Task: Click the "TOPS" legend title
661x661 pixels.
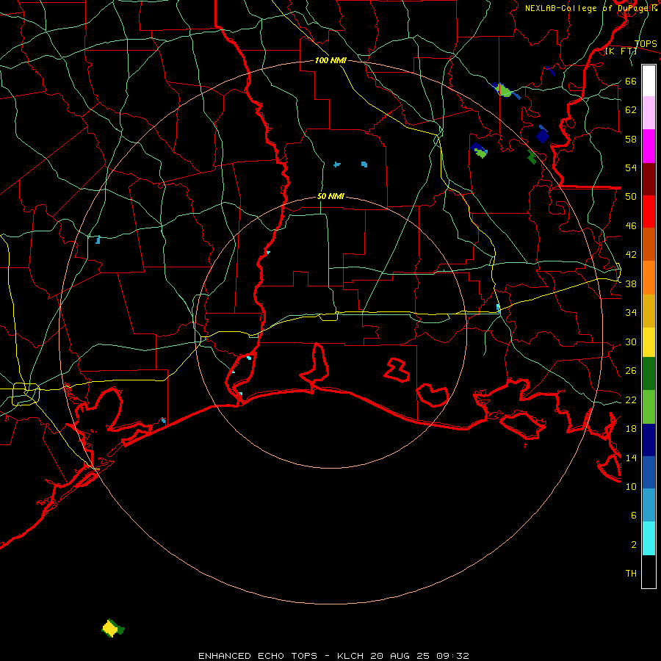Action: coord(646,44)
